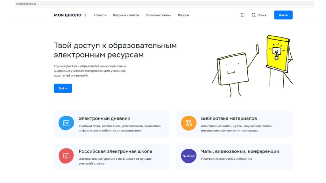Open the Новости menu item

pyautogui.click(x=100, y=15)
